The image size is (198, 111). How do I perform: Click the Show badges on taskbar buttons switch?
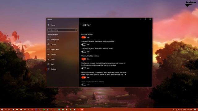pos(84,85)
